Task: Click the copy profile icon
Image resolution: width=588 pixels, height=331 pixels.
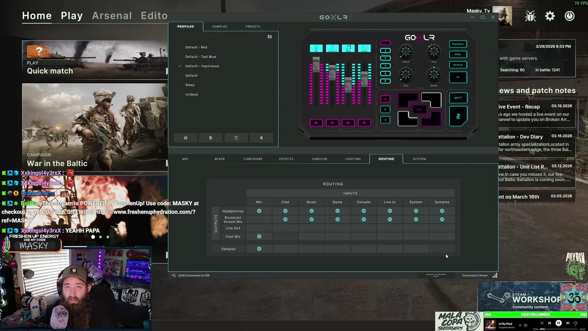Action: tap(236, 138)
